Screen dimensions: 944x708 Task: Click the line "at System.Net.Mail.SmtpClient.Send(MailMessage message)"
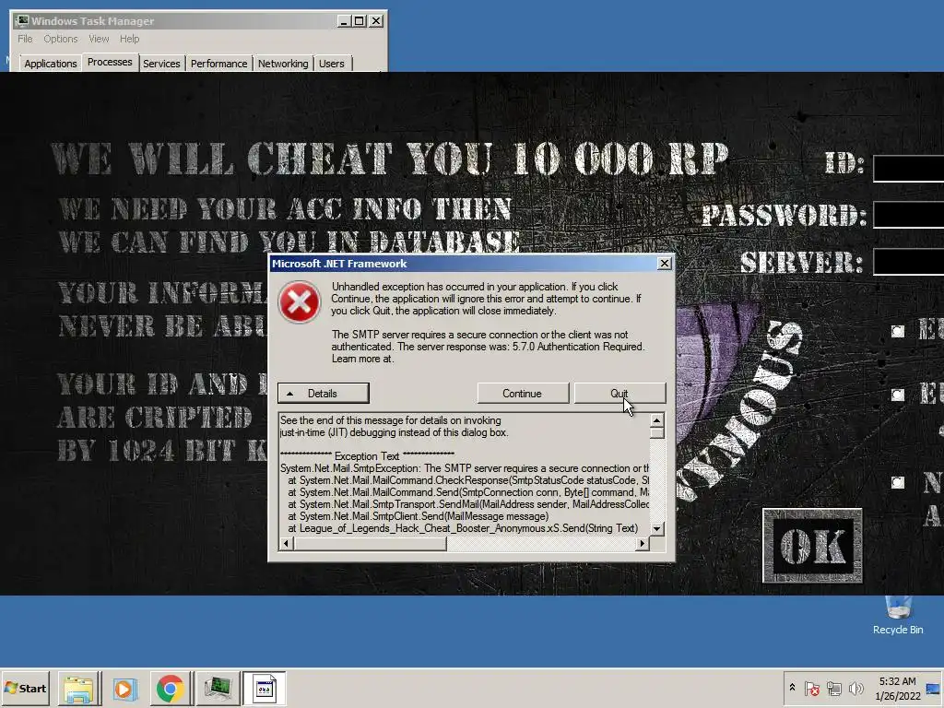coord(419,516)
